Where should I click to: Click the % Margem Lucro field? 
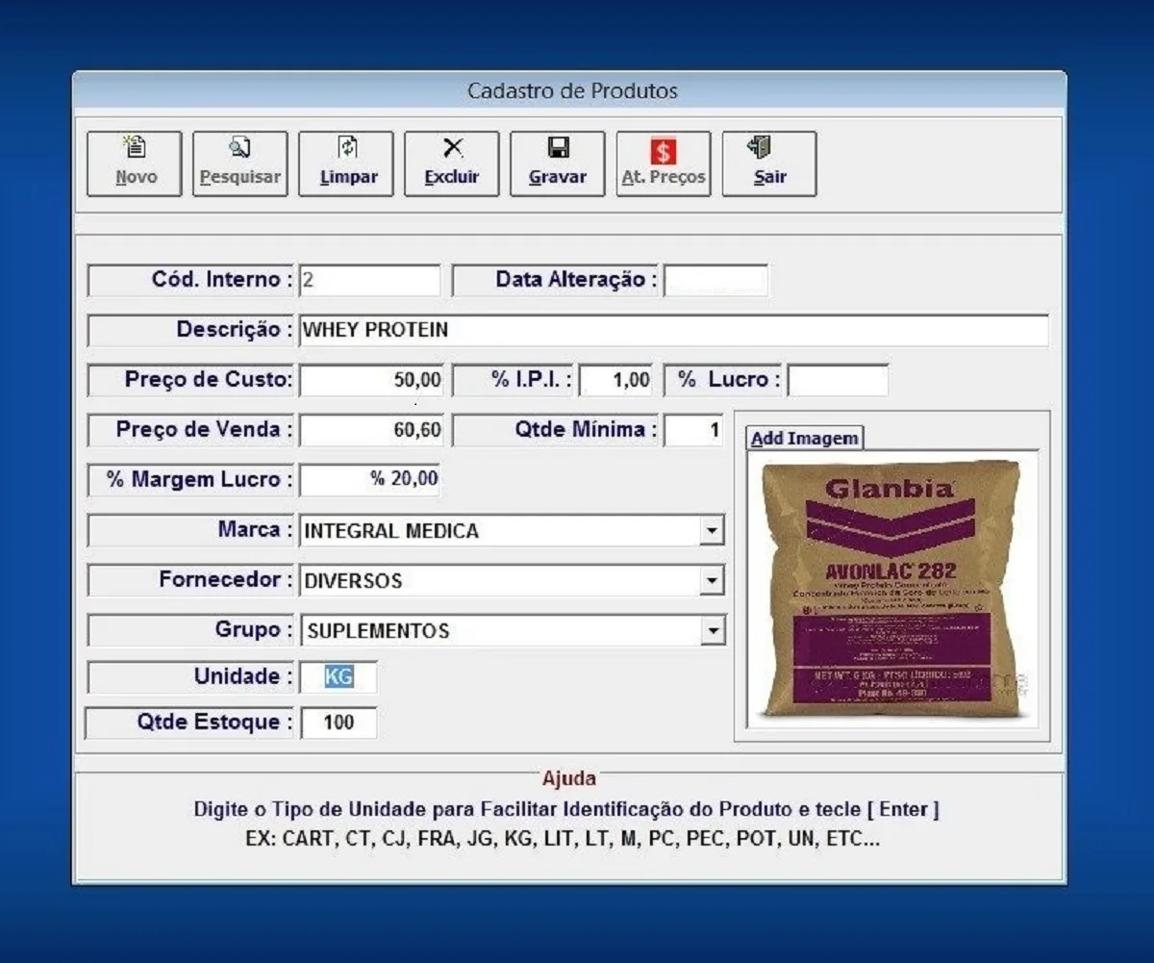click(x=370, y=479)
